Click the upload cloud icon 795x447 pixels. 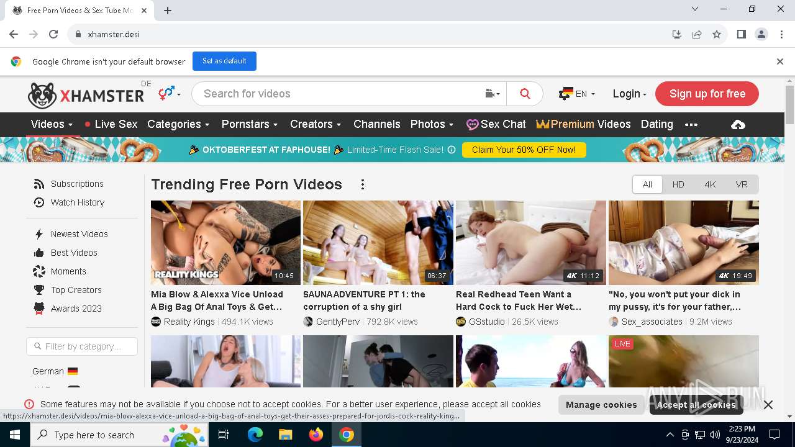(x=738, y=125)
